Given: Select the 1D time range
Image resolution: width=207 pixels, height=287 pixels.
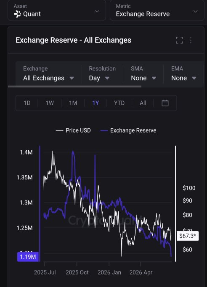Looking at the screenshot, I should 27,103.
